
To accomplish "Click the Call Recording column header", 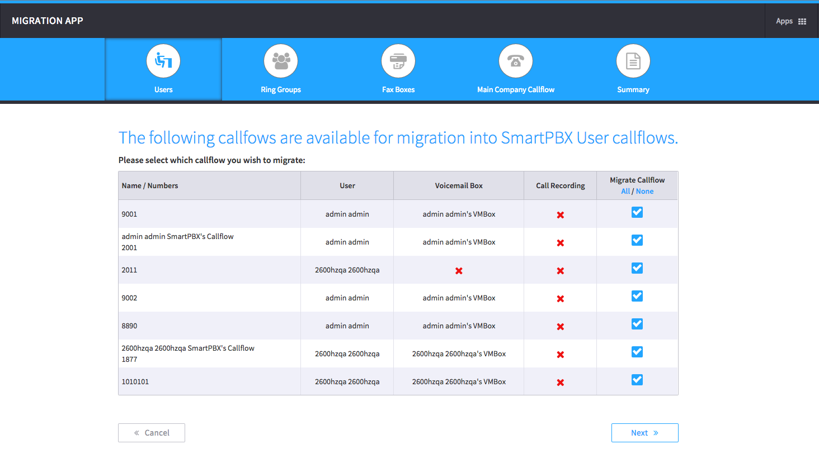I will pos(561,185).
